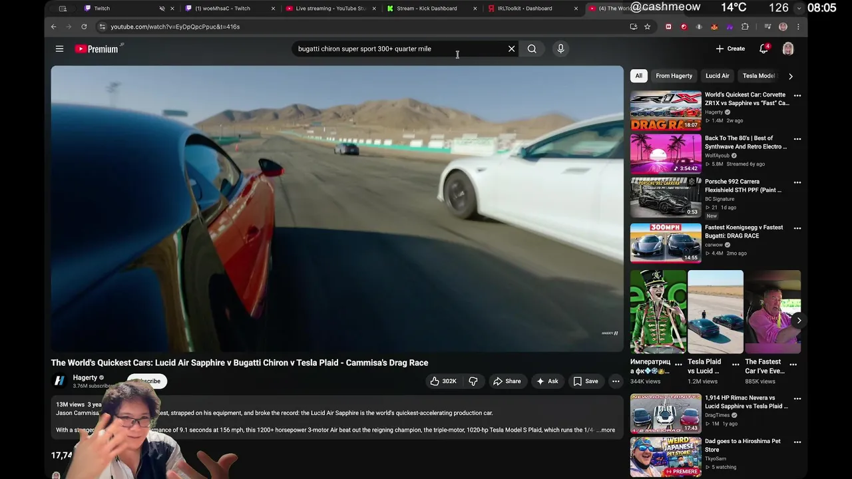Open options for Corvette ZR1X video

pyautogui.click(x=797, y=96)
